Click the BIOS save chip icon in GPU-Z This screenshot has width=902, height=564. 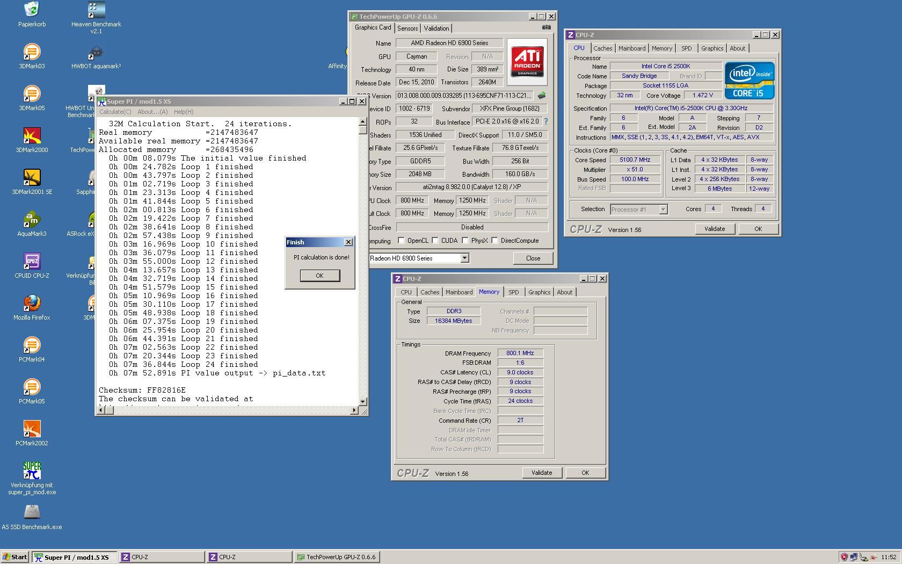542,96
